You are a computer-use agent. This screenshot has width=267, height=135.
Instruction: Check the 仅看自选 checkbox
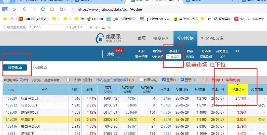pos(141,80)
